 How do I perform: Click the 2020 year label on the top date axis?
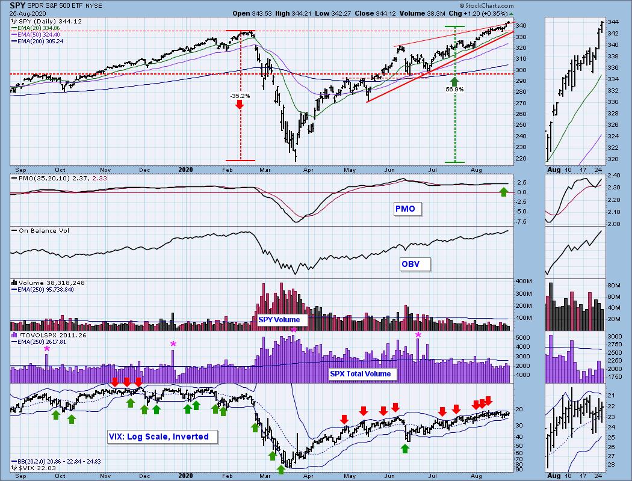click(185, 170)
